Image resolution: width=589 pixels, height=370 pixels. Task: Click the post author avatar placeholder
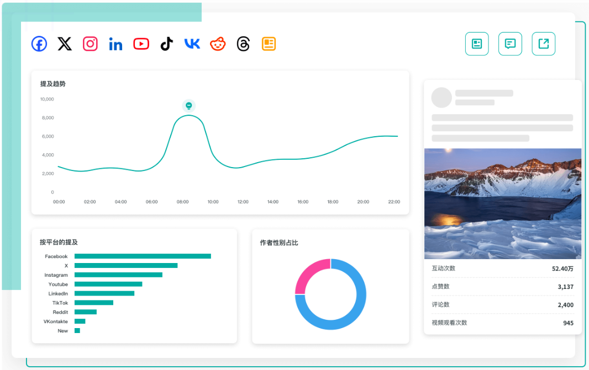[x=441, y=98]
